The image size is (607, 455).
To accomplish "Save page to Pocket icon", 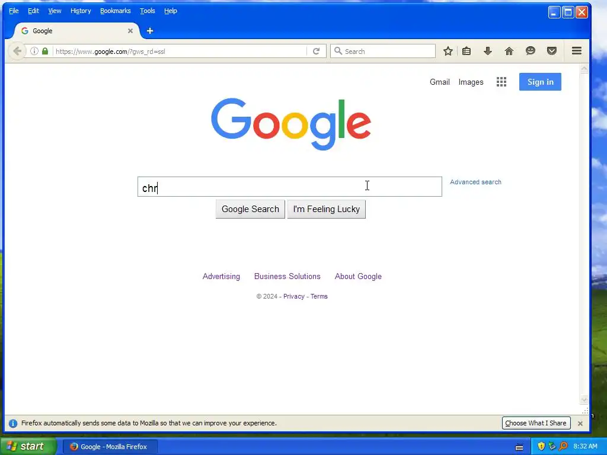I will 552,51.
